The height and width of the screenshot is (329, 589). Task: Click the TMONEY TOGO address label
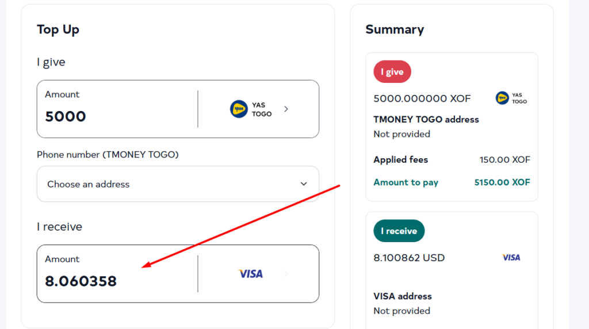426,120
